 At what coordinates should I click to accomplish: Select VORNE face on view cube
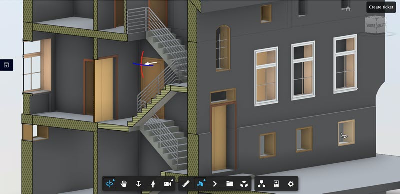click(371, 26)
